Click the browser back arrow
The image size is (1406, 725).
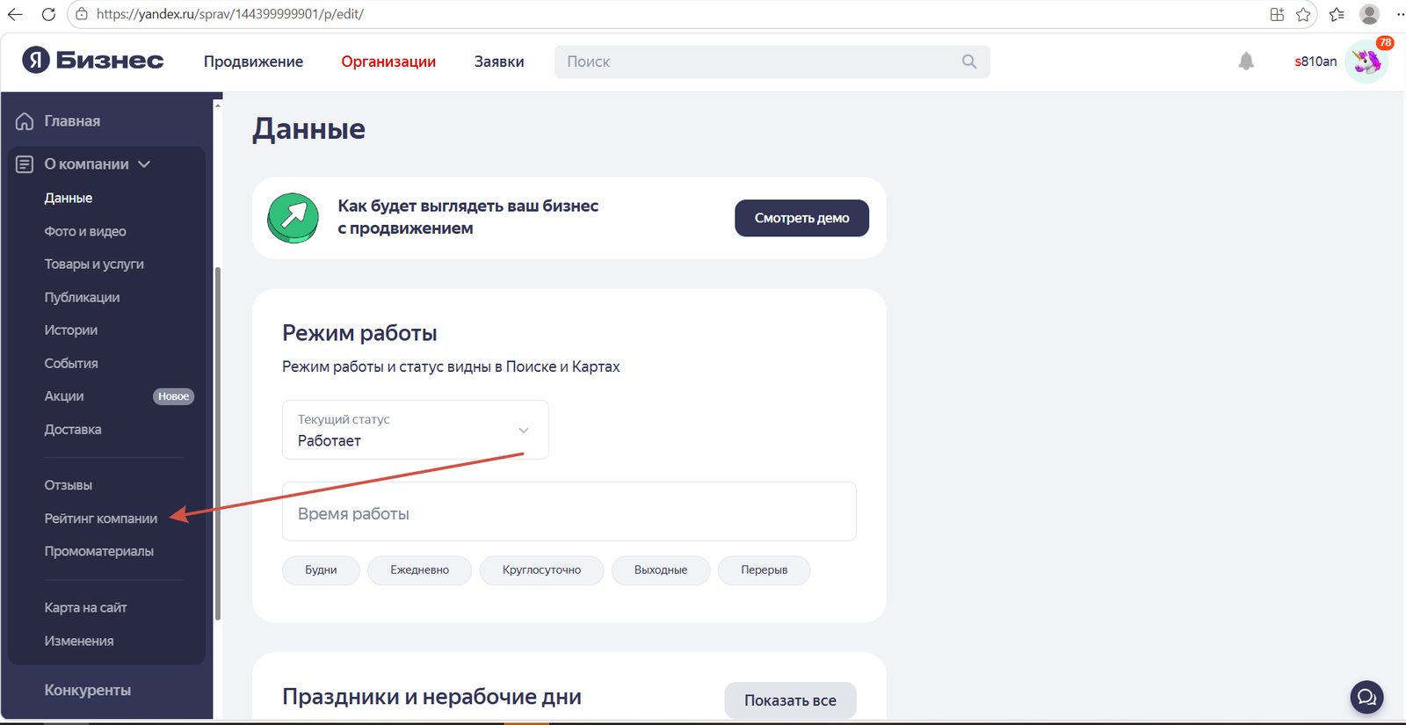[15, 14]
